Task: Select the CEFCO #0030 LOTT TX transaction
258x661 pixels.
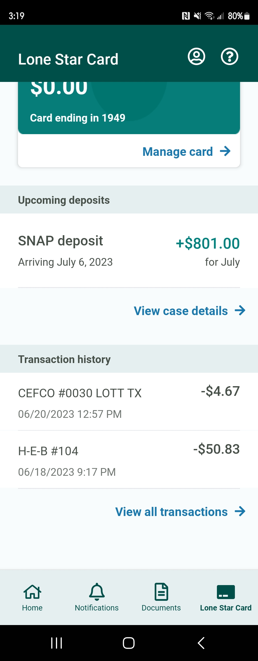Action: [x=129, y=402]
